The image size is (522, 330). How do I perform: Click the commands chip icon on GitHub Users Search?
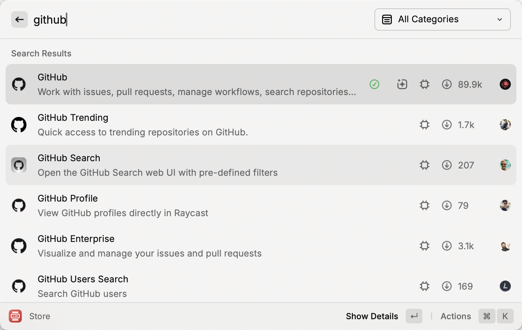point(425,286)
